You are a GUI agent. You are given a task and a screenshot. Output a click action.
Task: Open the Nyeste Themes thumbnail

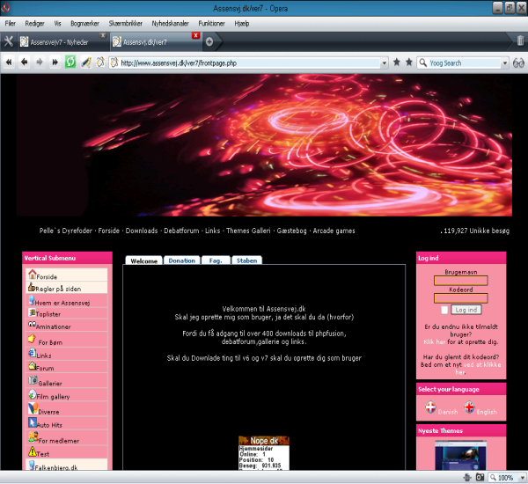tap(460, 455)
